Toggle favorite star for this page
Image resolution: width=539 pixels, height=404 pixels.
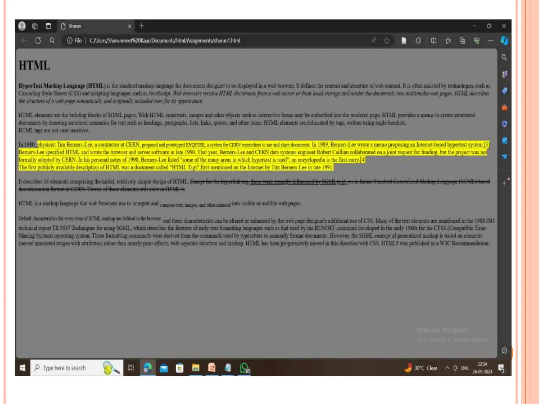[386, 41]
